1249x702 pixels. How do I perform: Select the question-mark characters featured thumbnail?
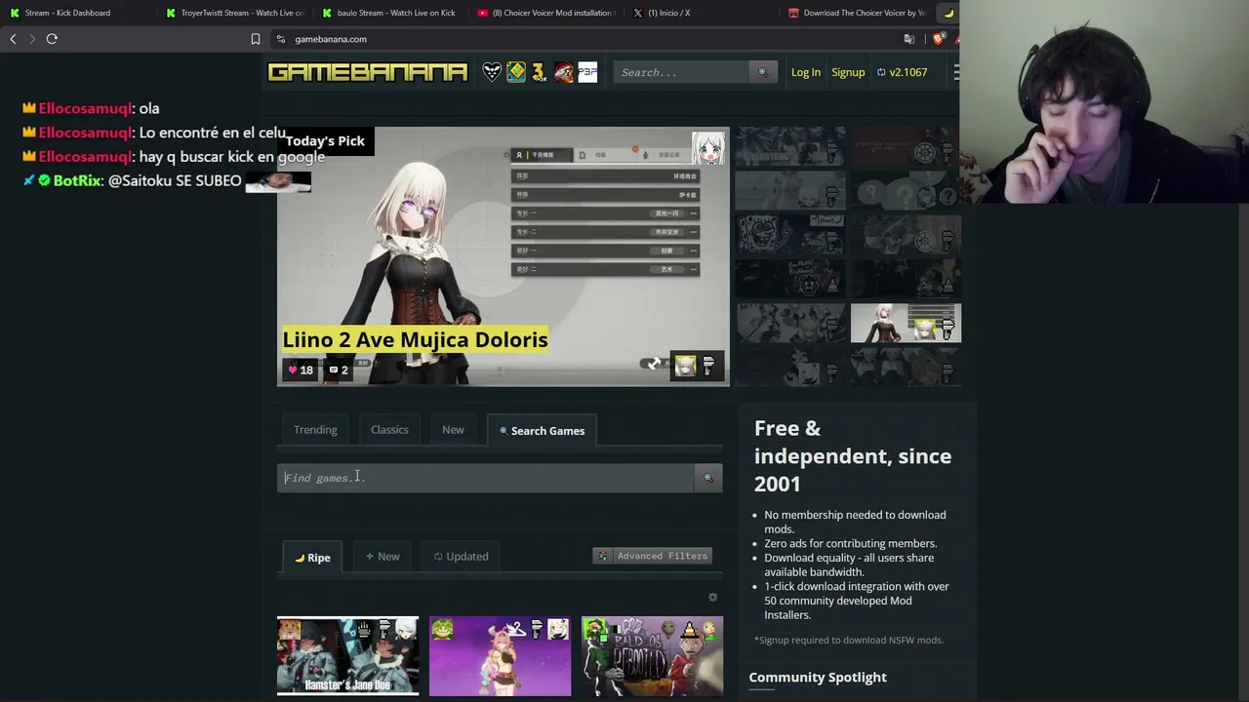tap(906, 189)
